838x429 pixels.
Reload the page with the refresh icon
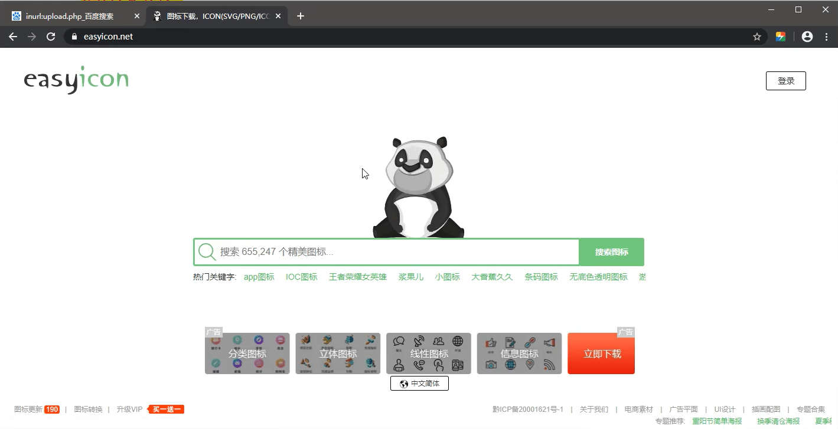click(x=51, y=37)
